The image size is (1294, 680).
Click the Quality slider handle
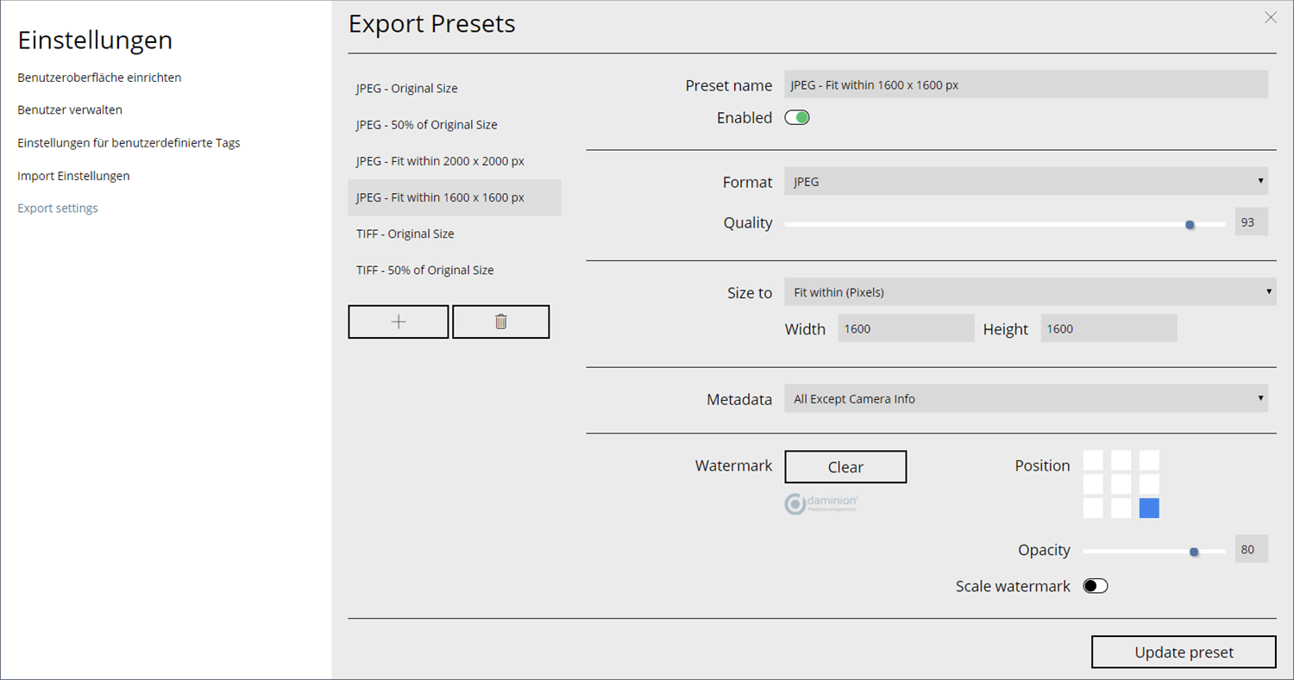(1190, 224)
